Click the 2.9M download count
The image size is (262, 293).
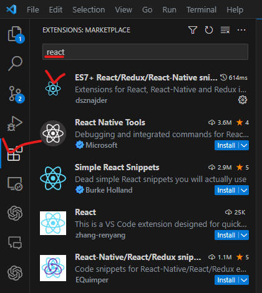tap(220, 168)
